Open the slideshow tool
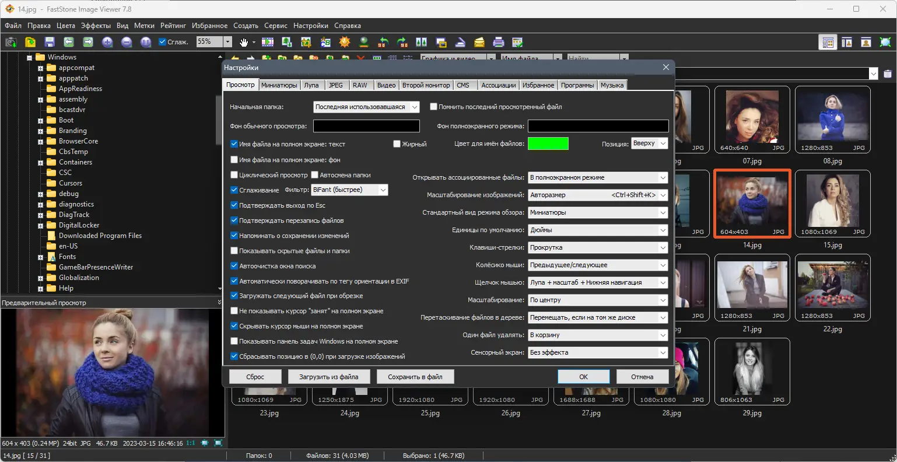 (267, 41)
